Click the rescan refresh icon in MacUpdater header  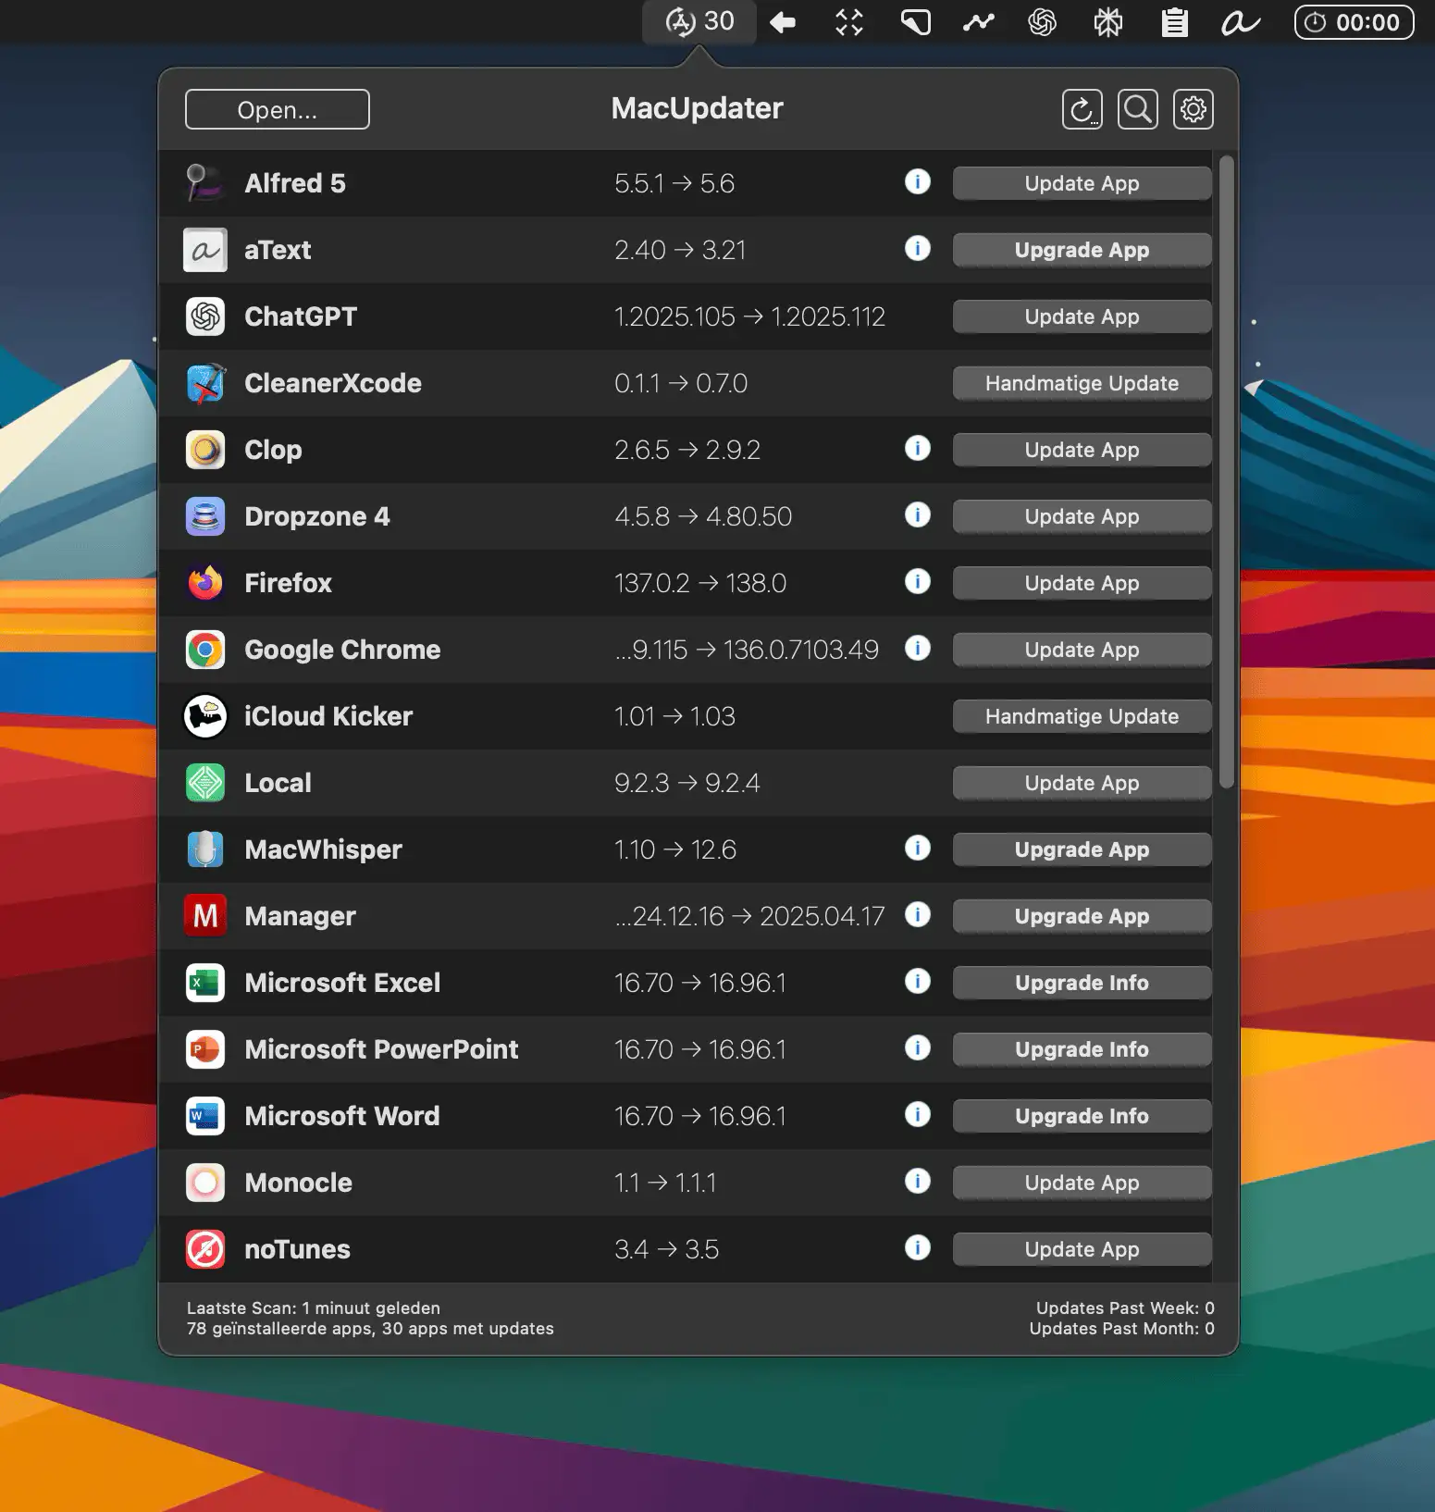point(1082,109)
